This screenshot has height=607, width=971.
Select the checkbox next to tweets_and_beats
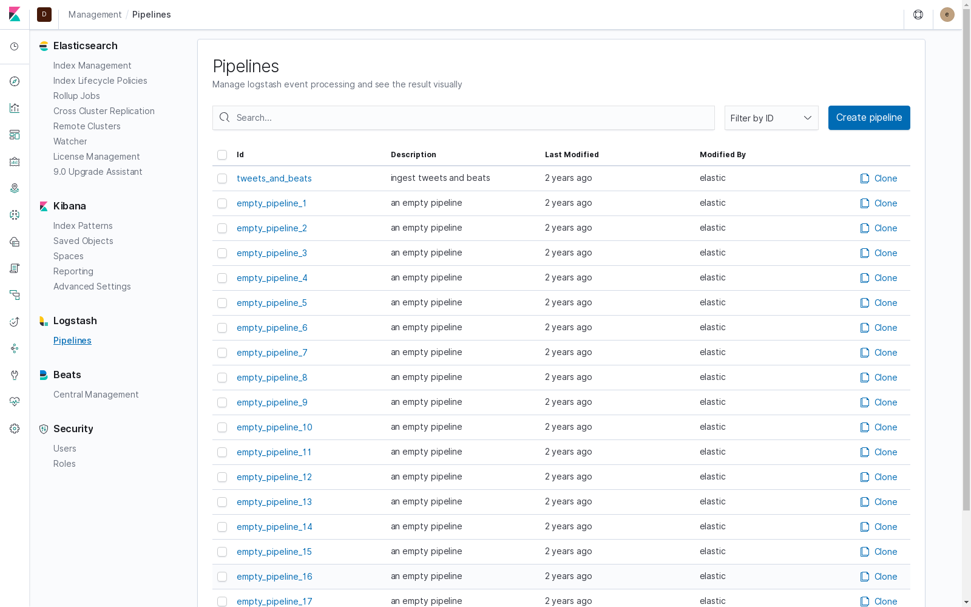[222, 178]
